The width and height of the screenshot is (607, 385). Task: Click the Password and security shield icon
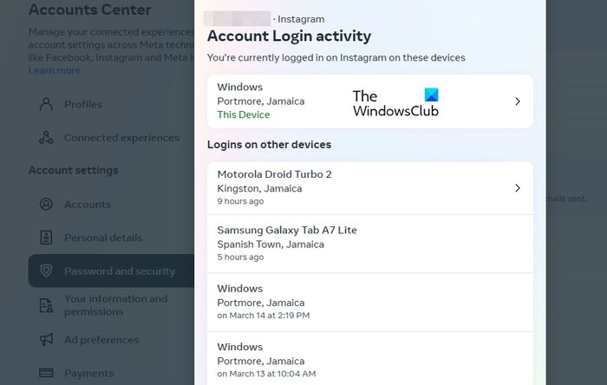46,271
